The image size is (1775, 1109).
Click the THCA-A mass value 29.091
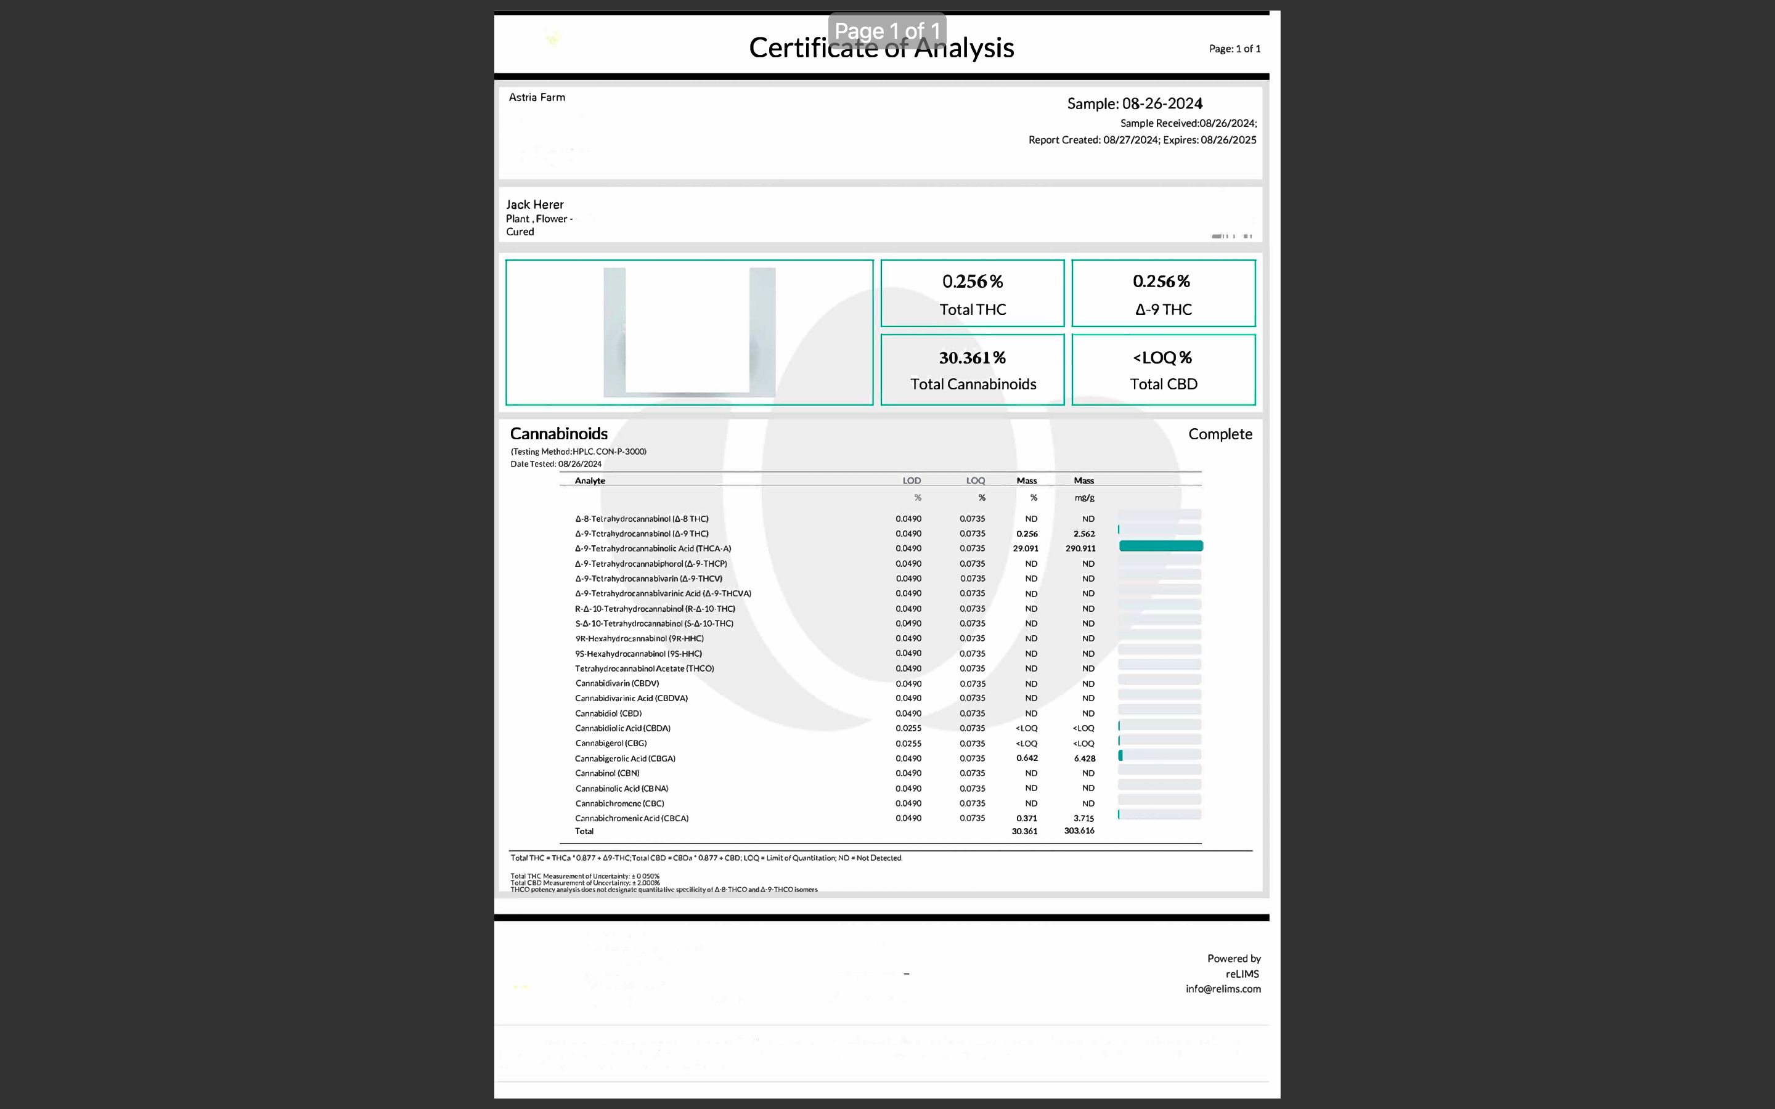pyautogui.click(x=1026, y=548)
